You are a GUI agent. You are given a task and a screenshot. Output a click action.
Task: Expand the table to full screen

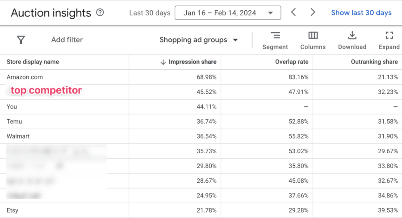[x=389, y=41]
